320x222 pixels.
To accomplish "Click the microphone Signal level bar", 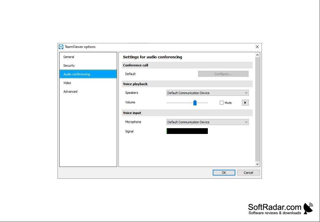I will coord(187,131).
